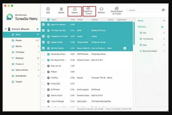Select the Lady GaGa artist cell

point(82,101)
